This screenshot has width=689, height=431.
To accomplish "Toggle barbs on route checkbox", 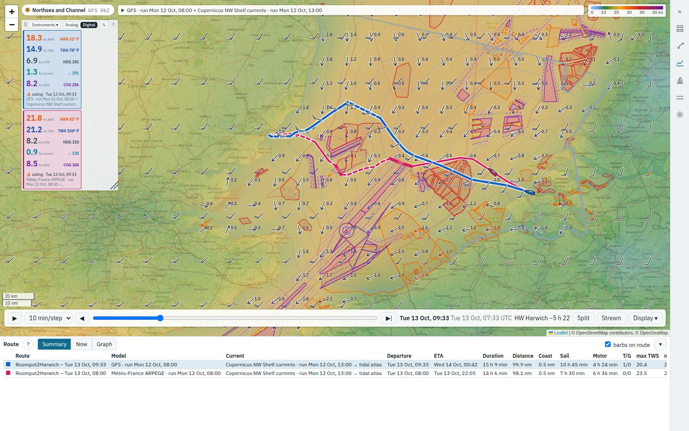I will click(608, 344).
